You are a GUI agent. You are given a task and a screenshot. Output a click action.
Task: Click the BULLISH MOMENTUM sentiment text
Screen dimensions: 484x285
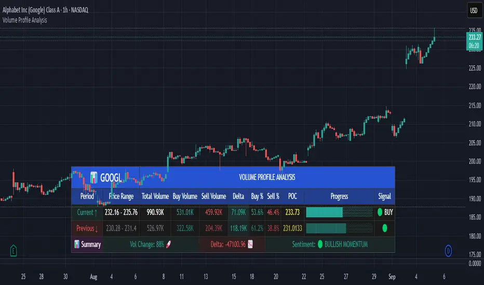[346, 245]
